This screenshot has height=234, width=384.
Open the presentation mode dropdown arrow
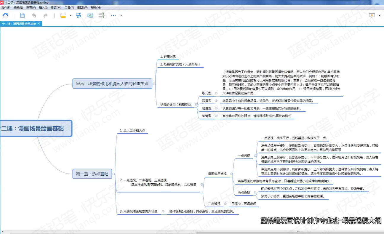380,15
